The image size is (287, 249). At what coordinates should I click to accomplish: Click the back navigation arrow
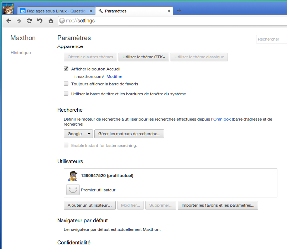pyautogui.click(x=9, y=21)
